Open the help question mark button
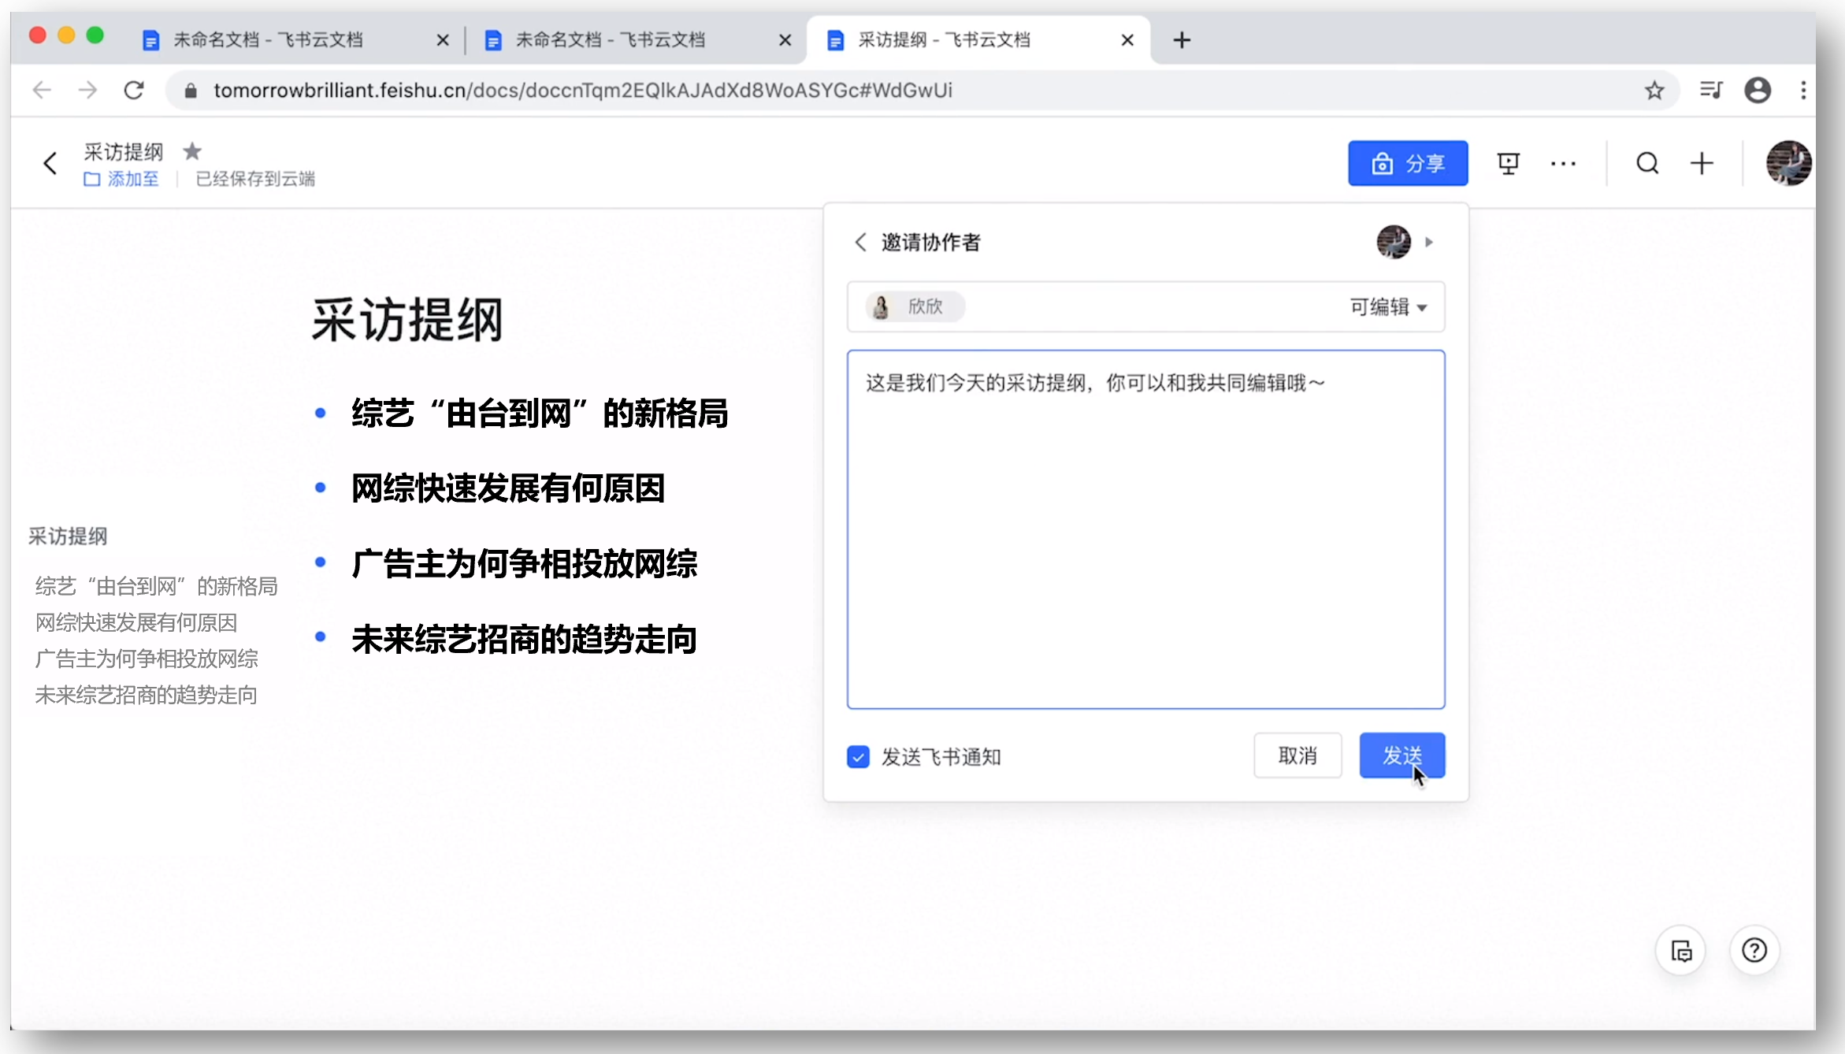1845x1054 pixels. [x=1754, y=950]
